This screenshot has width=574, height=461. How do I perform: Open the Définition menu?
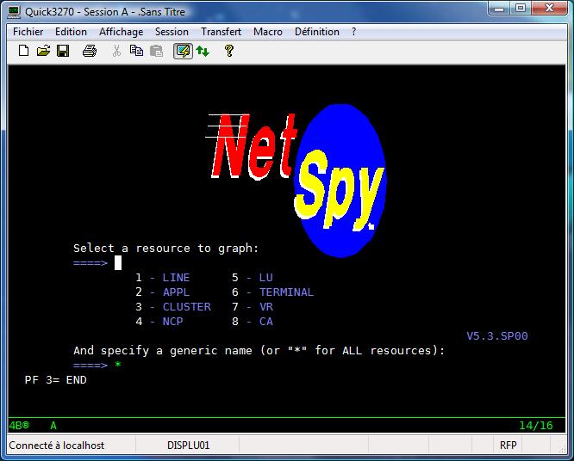coord(317,32)
